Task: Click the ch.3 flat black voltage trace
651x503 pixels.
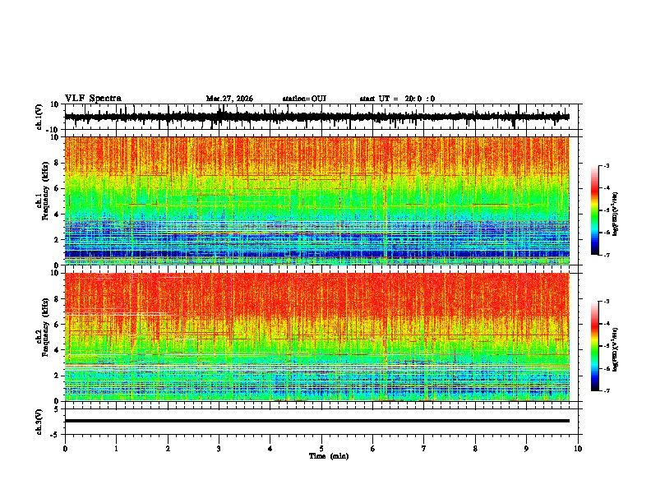Action: pyautogui.click(x=316, y=421)
